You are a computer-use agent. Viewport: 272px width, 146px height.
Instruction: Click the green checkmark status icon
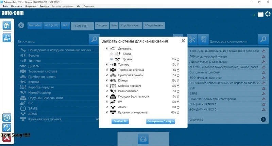point(254,15)
